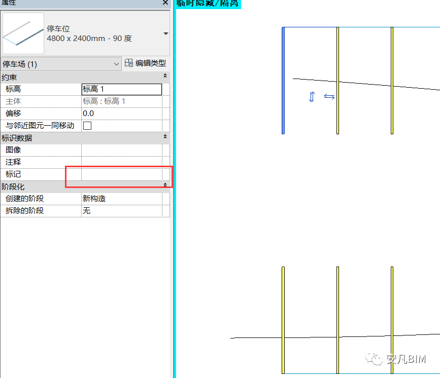Click the 图像 value cell
Screen dimensions: 440x378
[121, 150]
